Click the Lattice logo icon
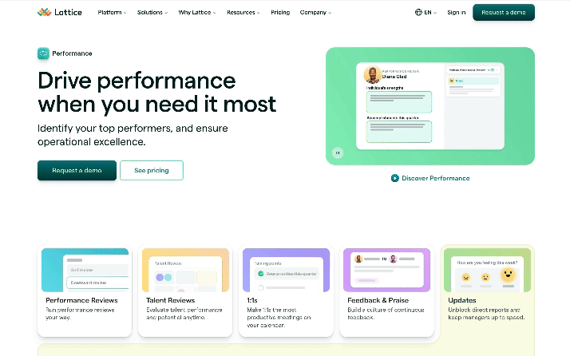The width and height of the screenshot is (570, 356). pyautogui.click(x=45, y=12)
